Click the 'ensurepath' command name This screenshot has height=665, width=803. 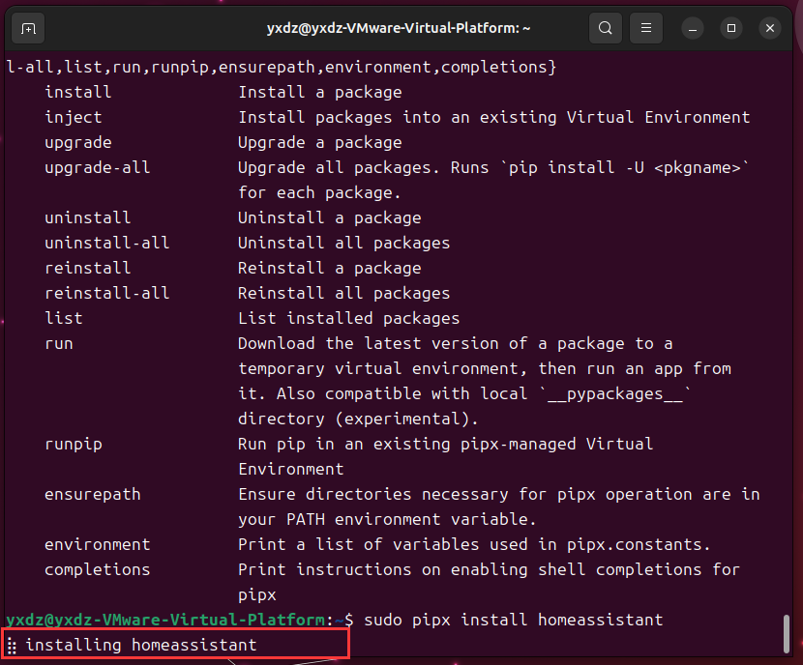pyautogui.click(x=92, y=494)
